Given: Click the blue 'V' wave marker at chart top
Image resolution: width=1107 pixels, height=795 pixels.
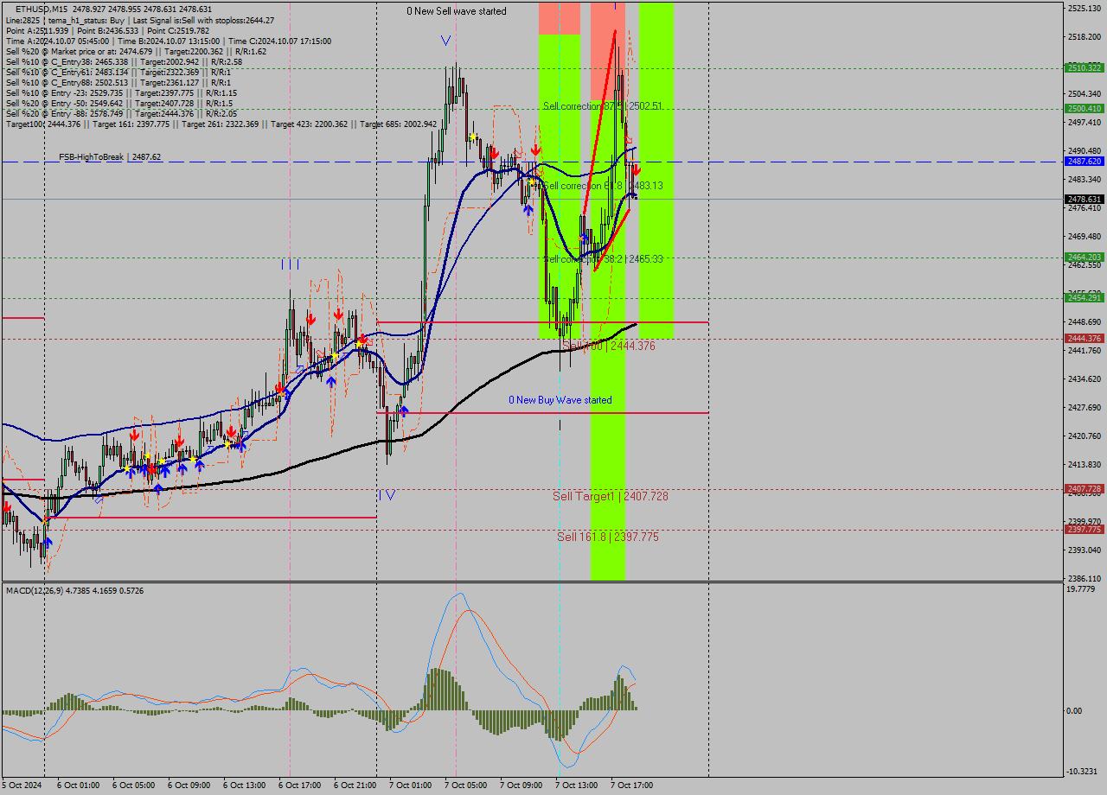Looking at the screenshot, I should (445, 41).
